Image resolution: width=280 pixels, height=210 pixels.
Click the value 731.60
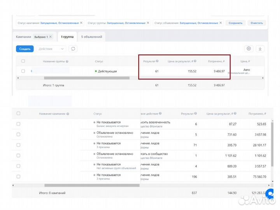click(x=232, y=135)
